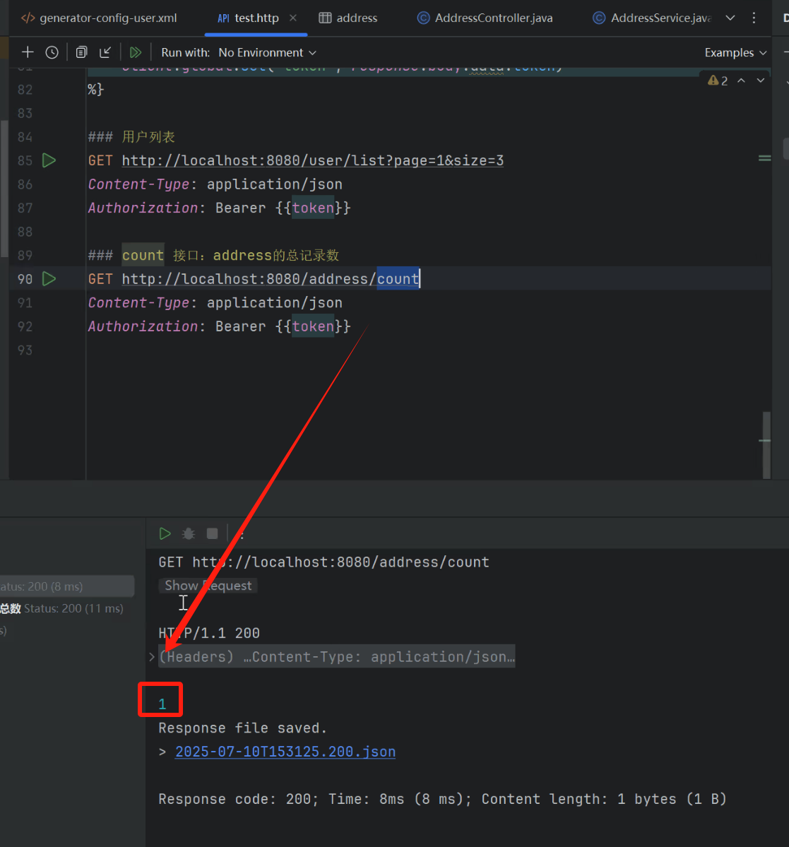Image resolution: width=789 pixels, height=847 pixels.
Task: Open the AddressController.java tab
Action: (485, 18)
